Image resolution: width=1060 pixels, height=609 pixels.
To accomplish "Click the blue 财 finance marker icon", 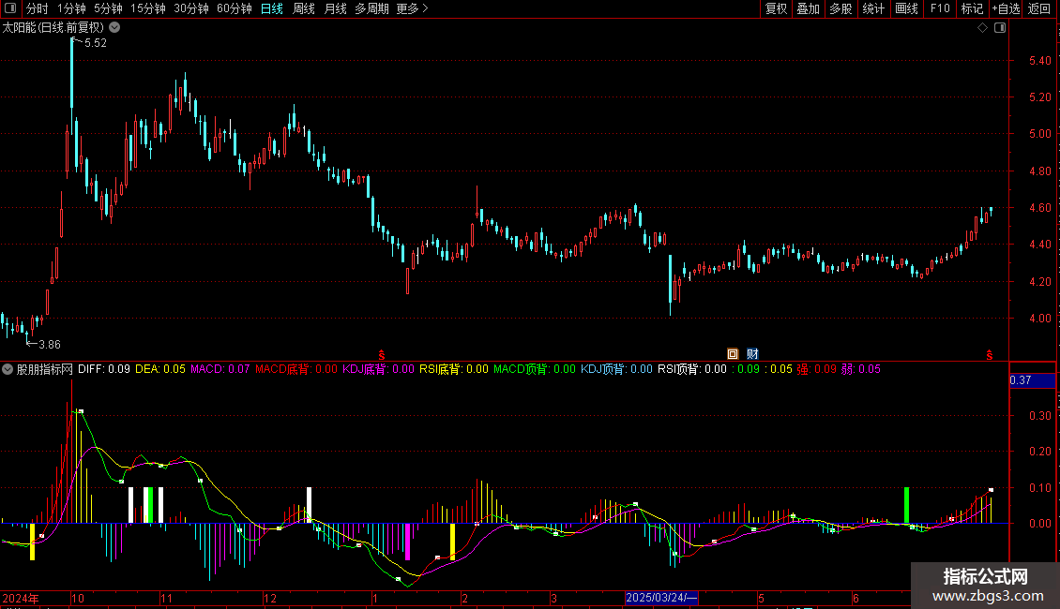I will point(752,354).
